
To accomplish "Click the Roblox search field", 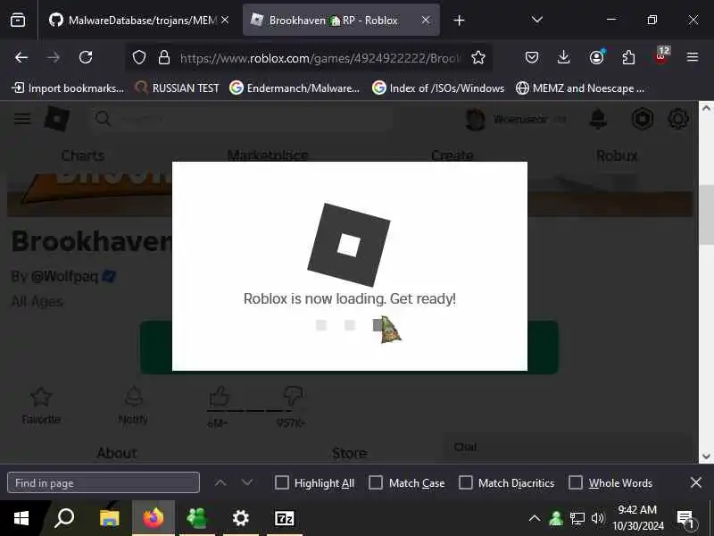I will click(241, 120).
